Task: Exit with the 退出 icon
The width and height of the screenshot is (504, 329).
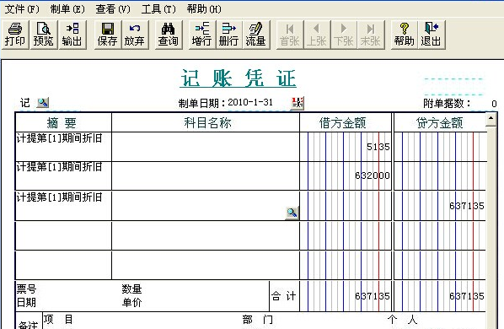Action: click(432, 35)
